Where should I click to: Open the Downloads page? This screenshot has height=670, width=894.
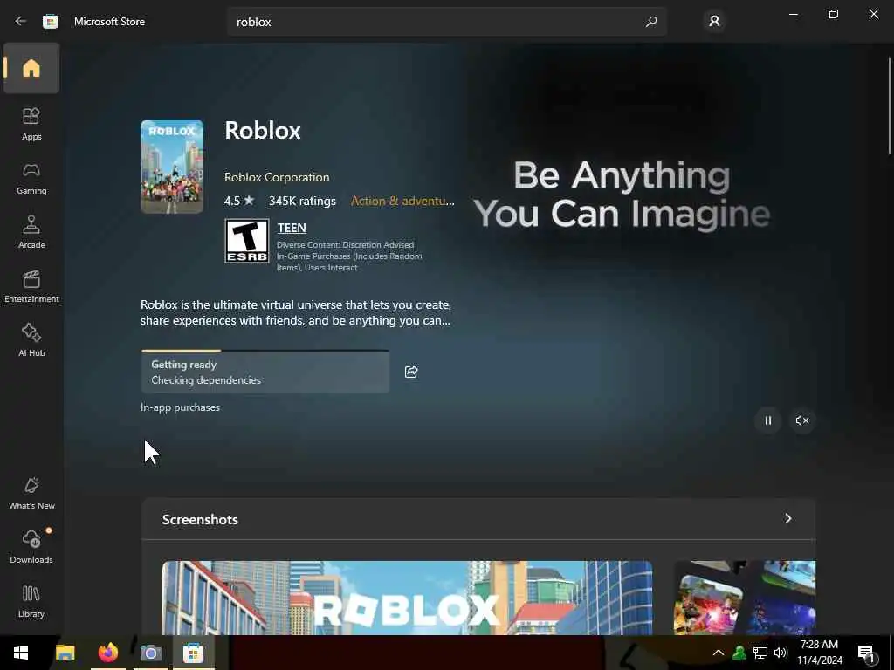pos(31,547)
